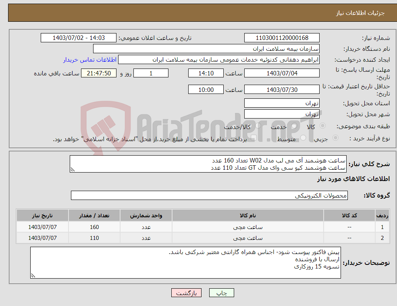
Task: Toggle the Islamic treasury payment checkbox
Action: [x=254, y=138]
